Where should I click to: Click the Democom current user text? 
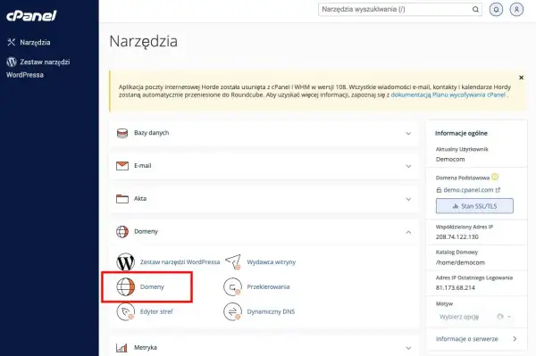450,159
